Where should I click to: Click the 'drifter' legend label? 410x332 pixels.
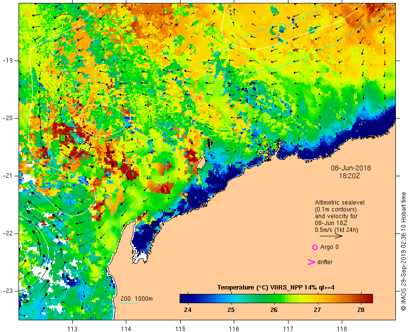(325, 262)
